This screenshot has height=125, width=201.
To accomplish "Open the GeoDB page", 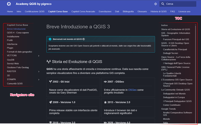I will coord(10,60).
